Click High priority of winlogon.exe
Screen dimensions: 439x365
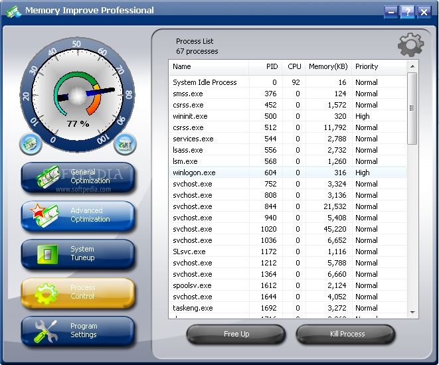[x=362, y=173]
